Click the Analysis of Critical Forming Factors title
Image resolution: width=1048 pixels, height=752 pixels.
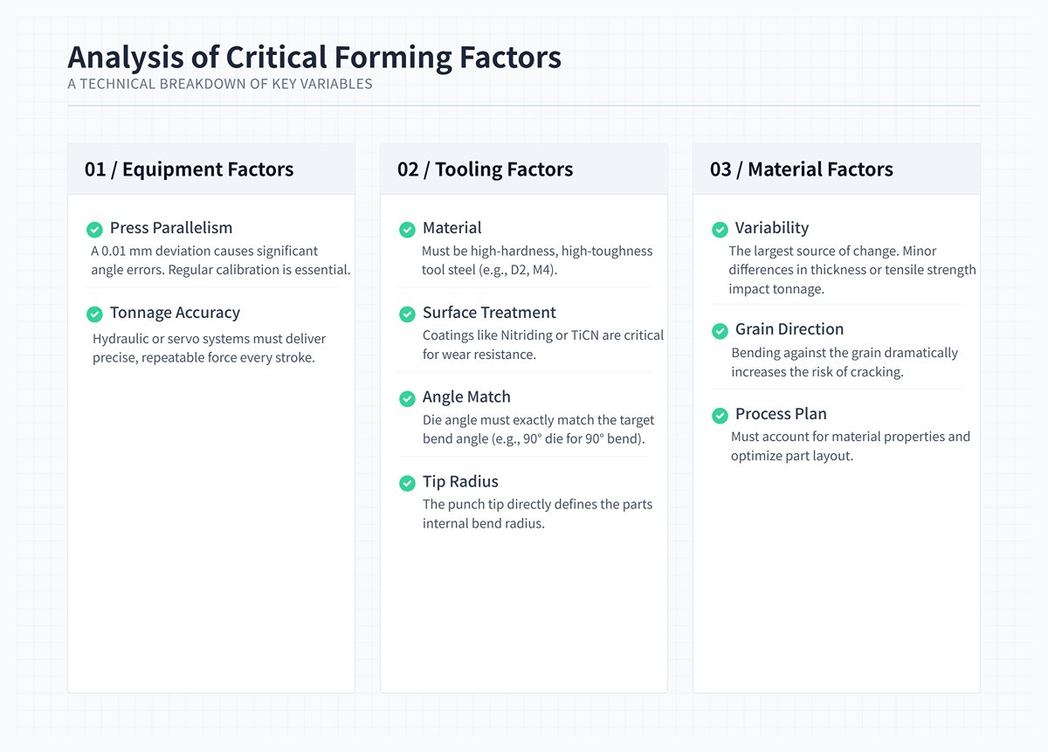[x=314, y=58]
